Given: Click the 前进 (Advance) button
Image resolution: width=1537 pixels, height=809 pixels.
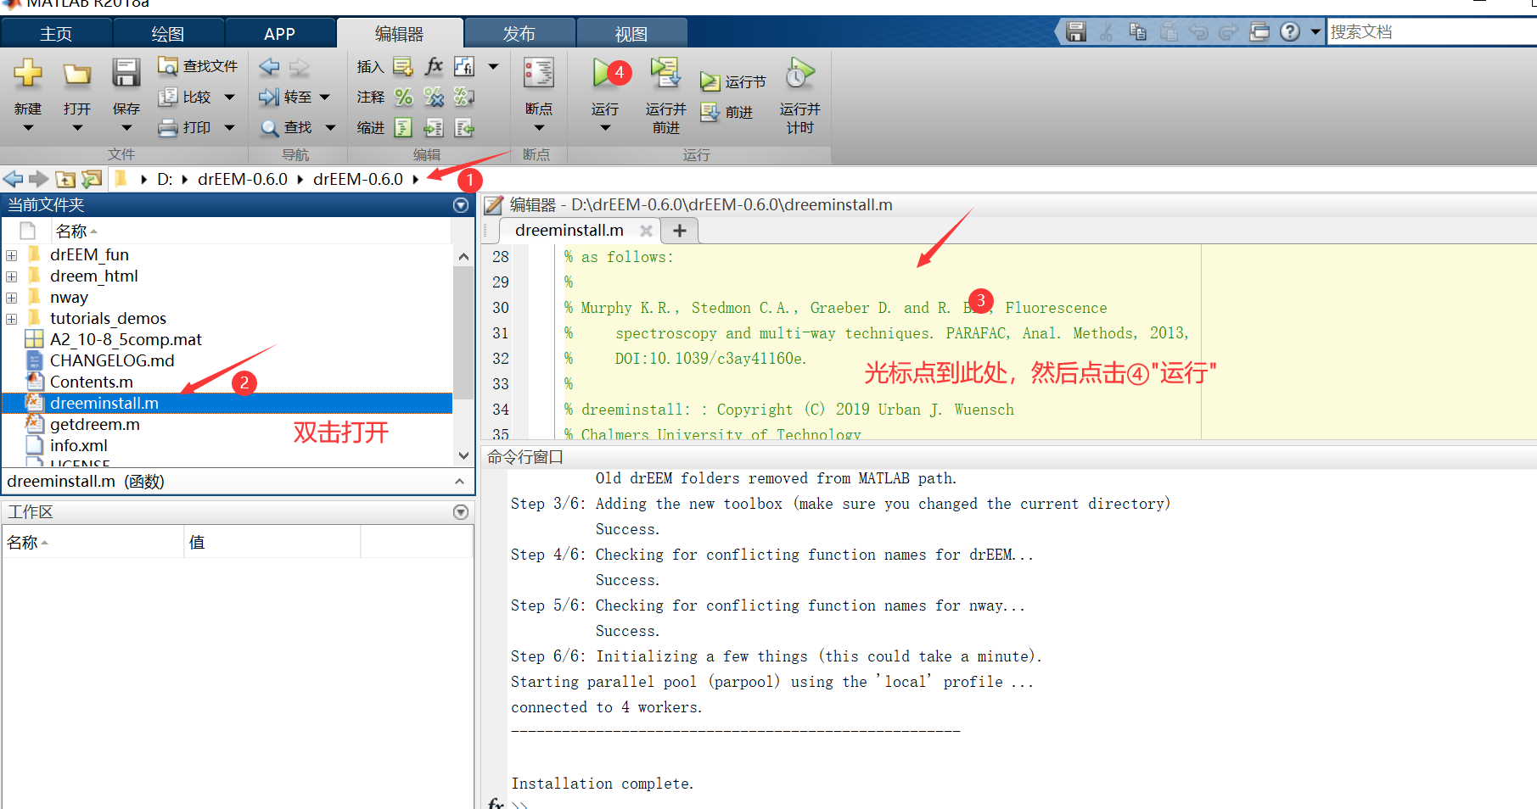Looking at the screenshot, I should coord(727,112).
